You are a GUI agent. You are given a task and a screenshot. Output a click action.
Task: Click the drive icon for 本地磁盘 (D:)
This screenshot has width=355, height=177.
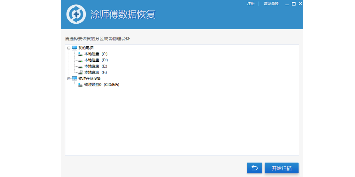(x=80, y=60)
